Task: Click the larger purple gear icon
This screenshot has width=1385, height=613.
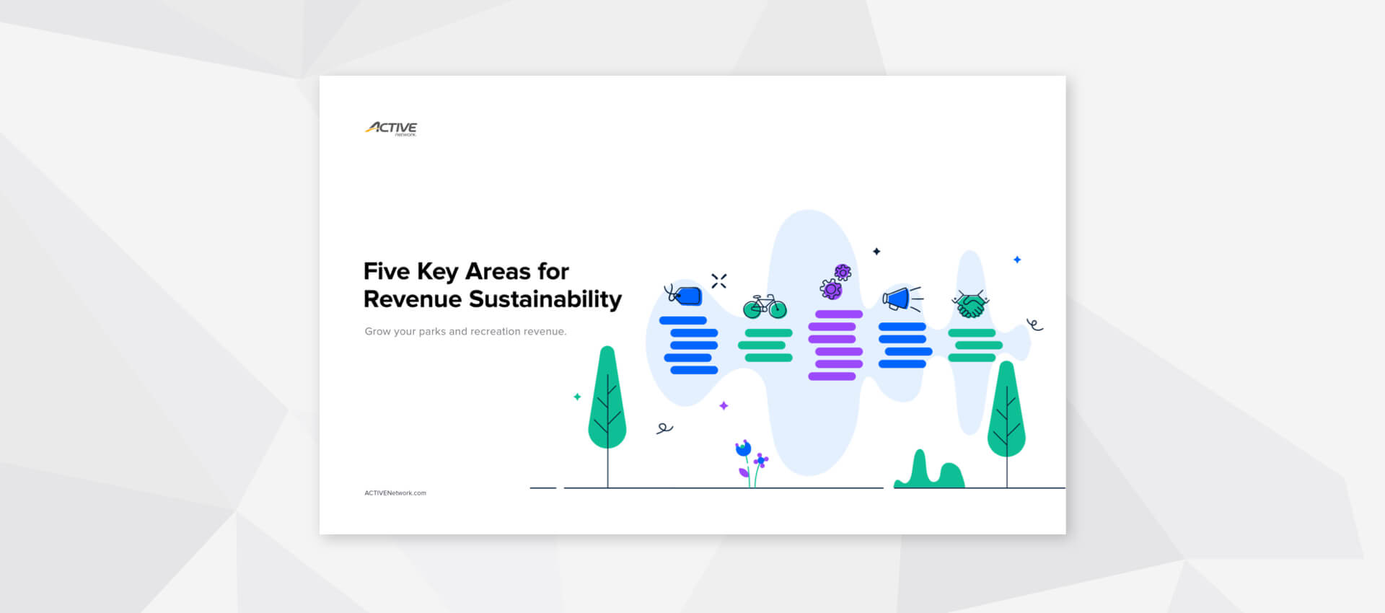Action: 831,289
